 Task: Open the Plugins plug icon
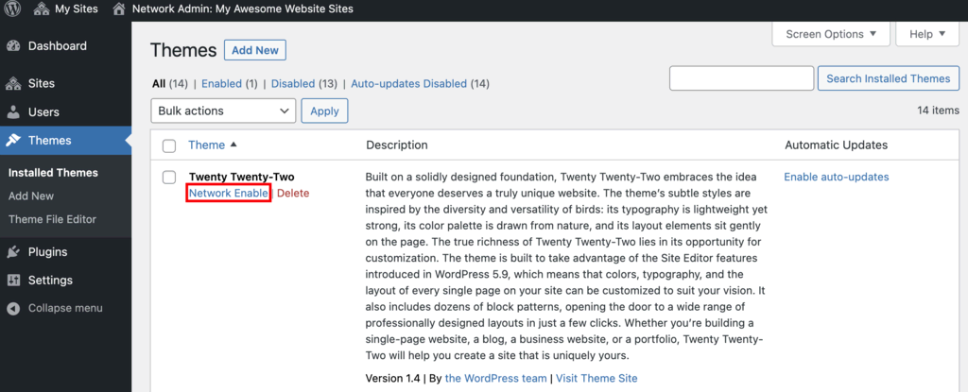point(13,252)
